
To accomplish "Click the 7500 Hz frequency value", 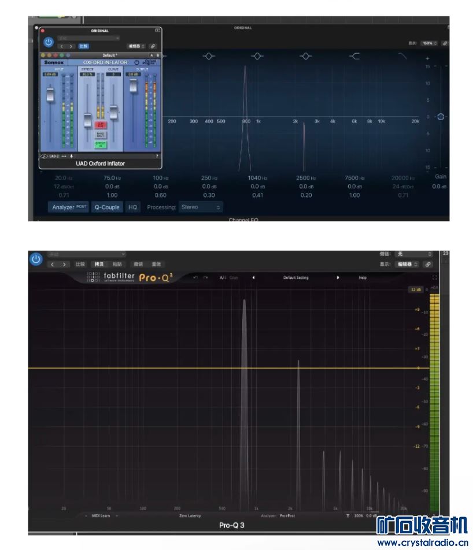I will (x=354, y=178).
